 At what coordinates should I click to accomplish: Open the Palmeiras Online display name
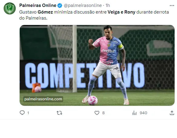click(38, 5)
